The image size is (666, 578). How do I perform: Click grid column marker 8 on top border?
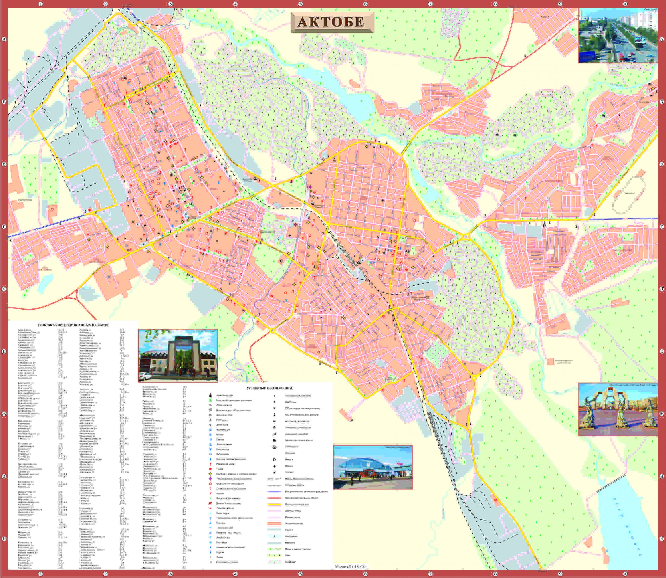495,4
